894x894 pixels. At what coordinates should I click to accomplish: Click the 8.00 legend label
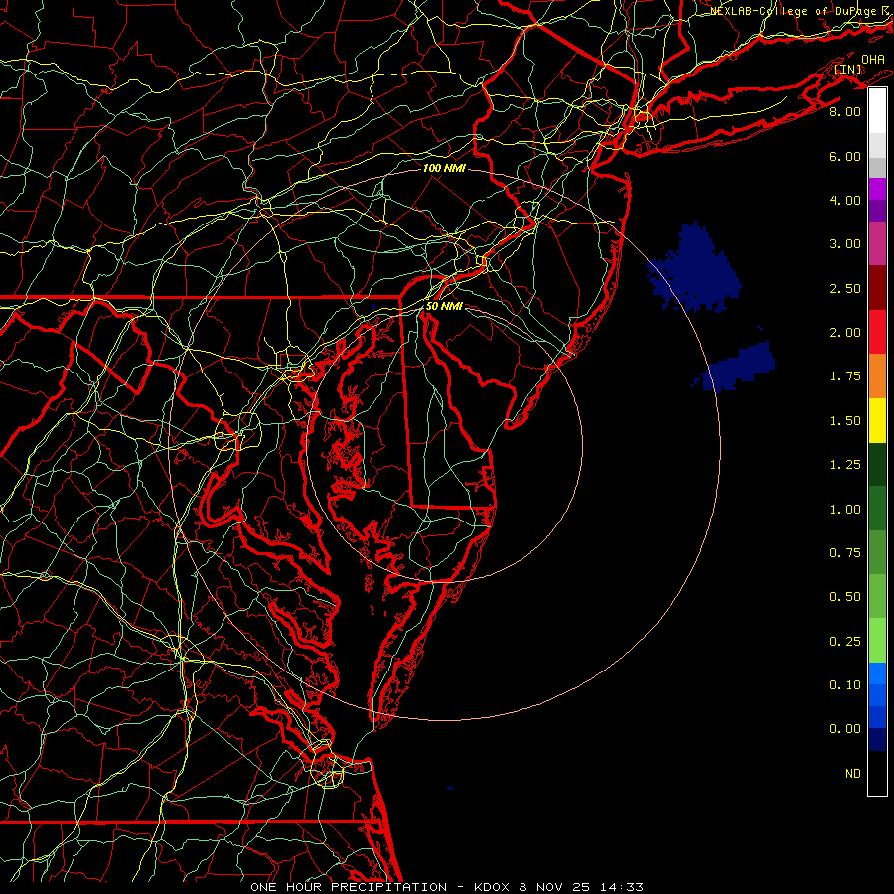tap(845, 111)
